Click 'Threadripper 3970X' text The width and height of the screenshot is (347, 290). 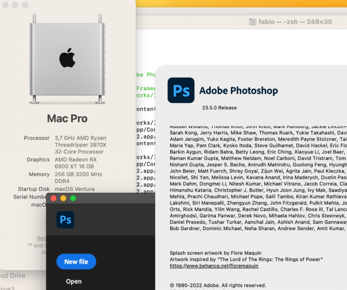coord(81,145)
